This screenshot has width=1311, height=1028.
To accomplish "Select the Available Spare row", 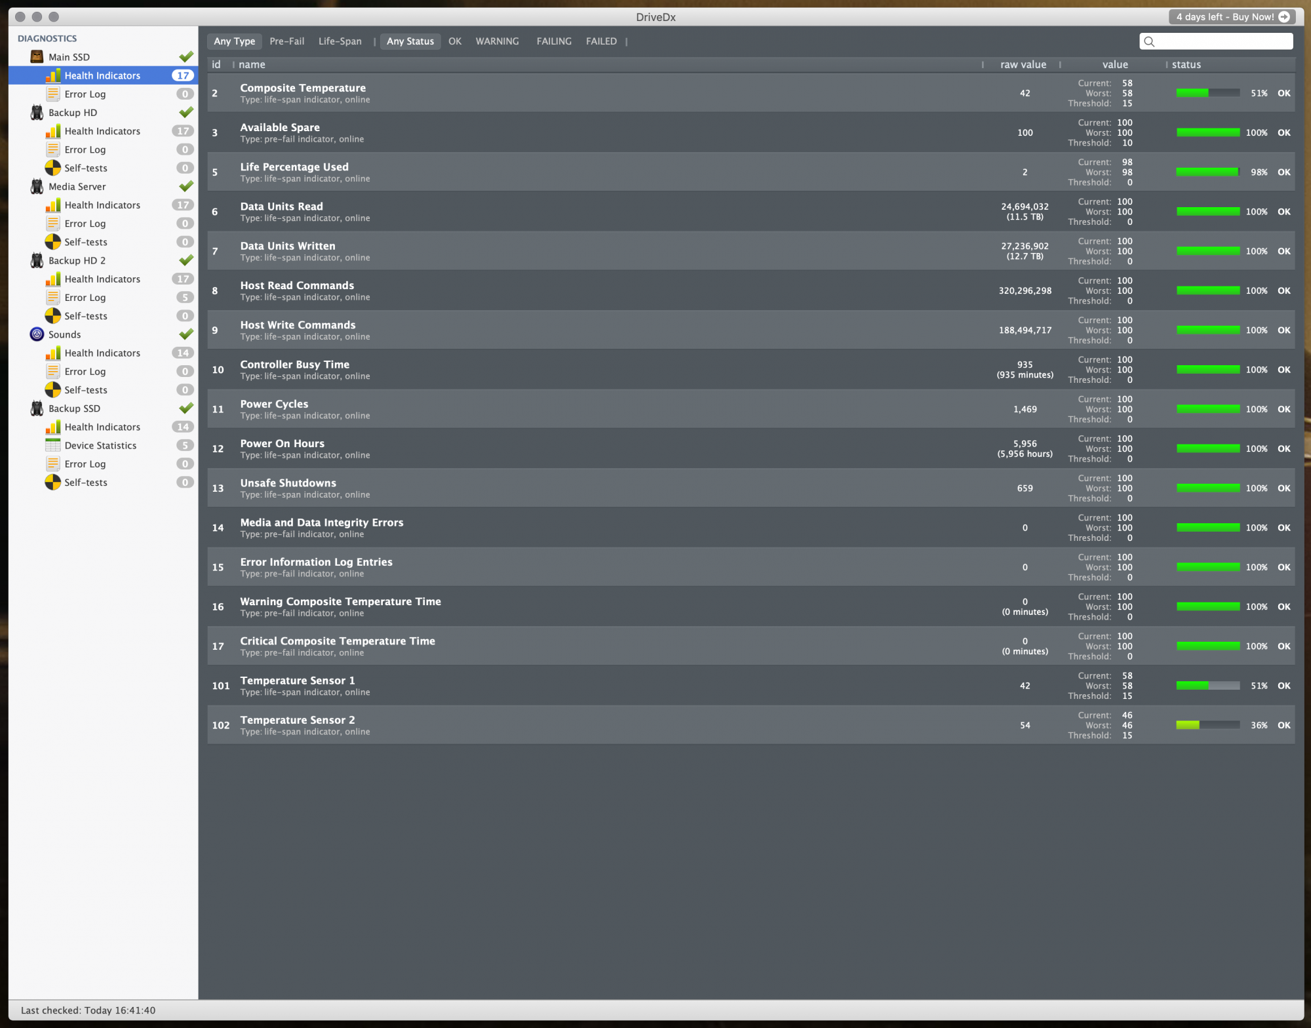I will point(751,132).
